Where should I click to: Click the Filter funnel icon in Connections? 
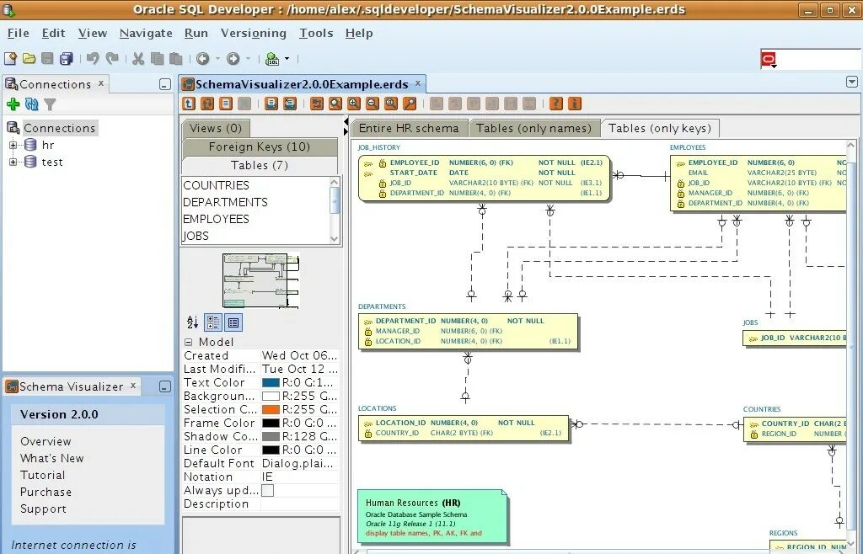(50, 104)
